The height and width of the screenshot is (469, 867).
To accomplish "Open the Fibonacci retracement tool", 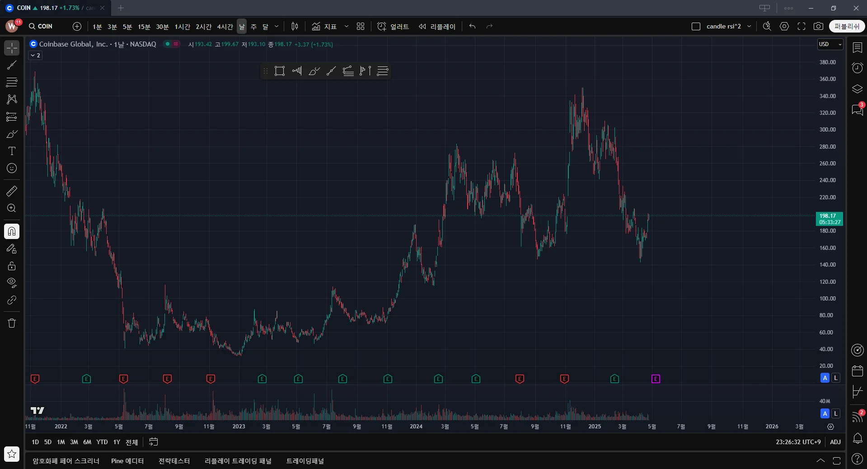I will pyautogui.click(x=12, y=82).
